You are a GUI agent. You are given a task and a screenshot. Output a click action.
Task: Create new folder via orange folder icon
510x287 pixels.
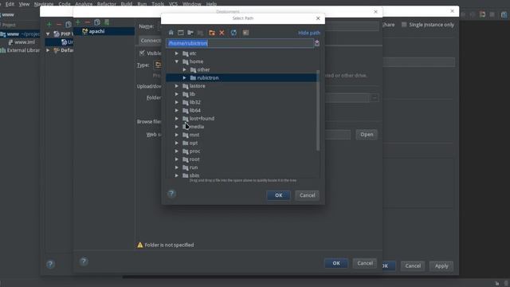(212, 33)
